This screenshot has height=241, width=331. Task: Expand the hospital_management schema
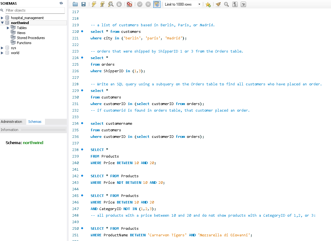click(2, 18)
